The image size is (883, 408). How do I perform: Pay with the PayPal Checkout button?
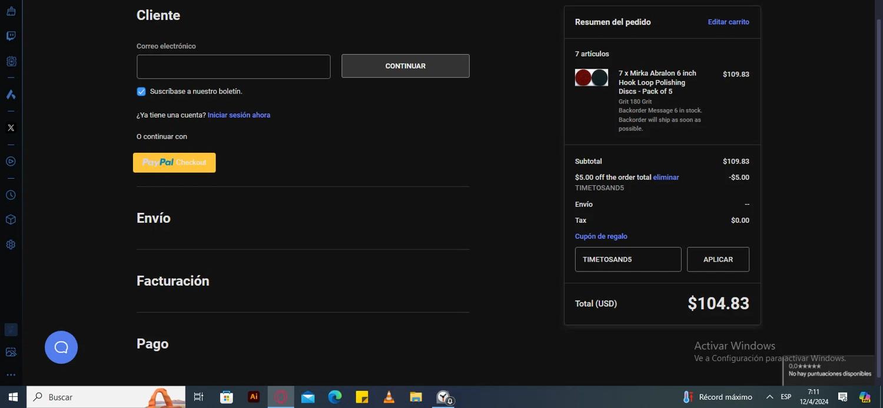click(174, 163)
